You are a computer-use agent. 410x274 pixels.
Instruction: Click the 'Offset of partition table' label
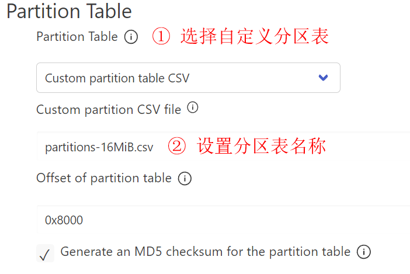(103, 178)
